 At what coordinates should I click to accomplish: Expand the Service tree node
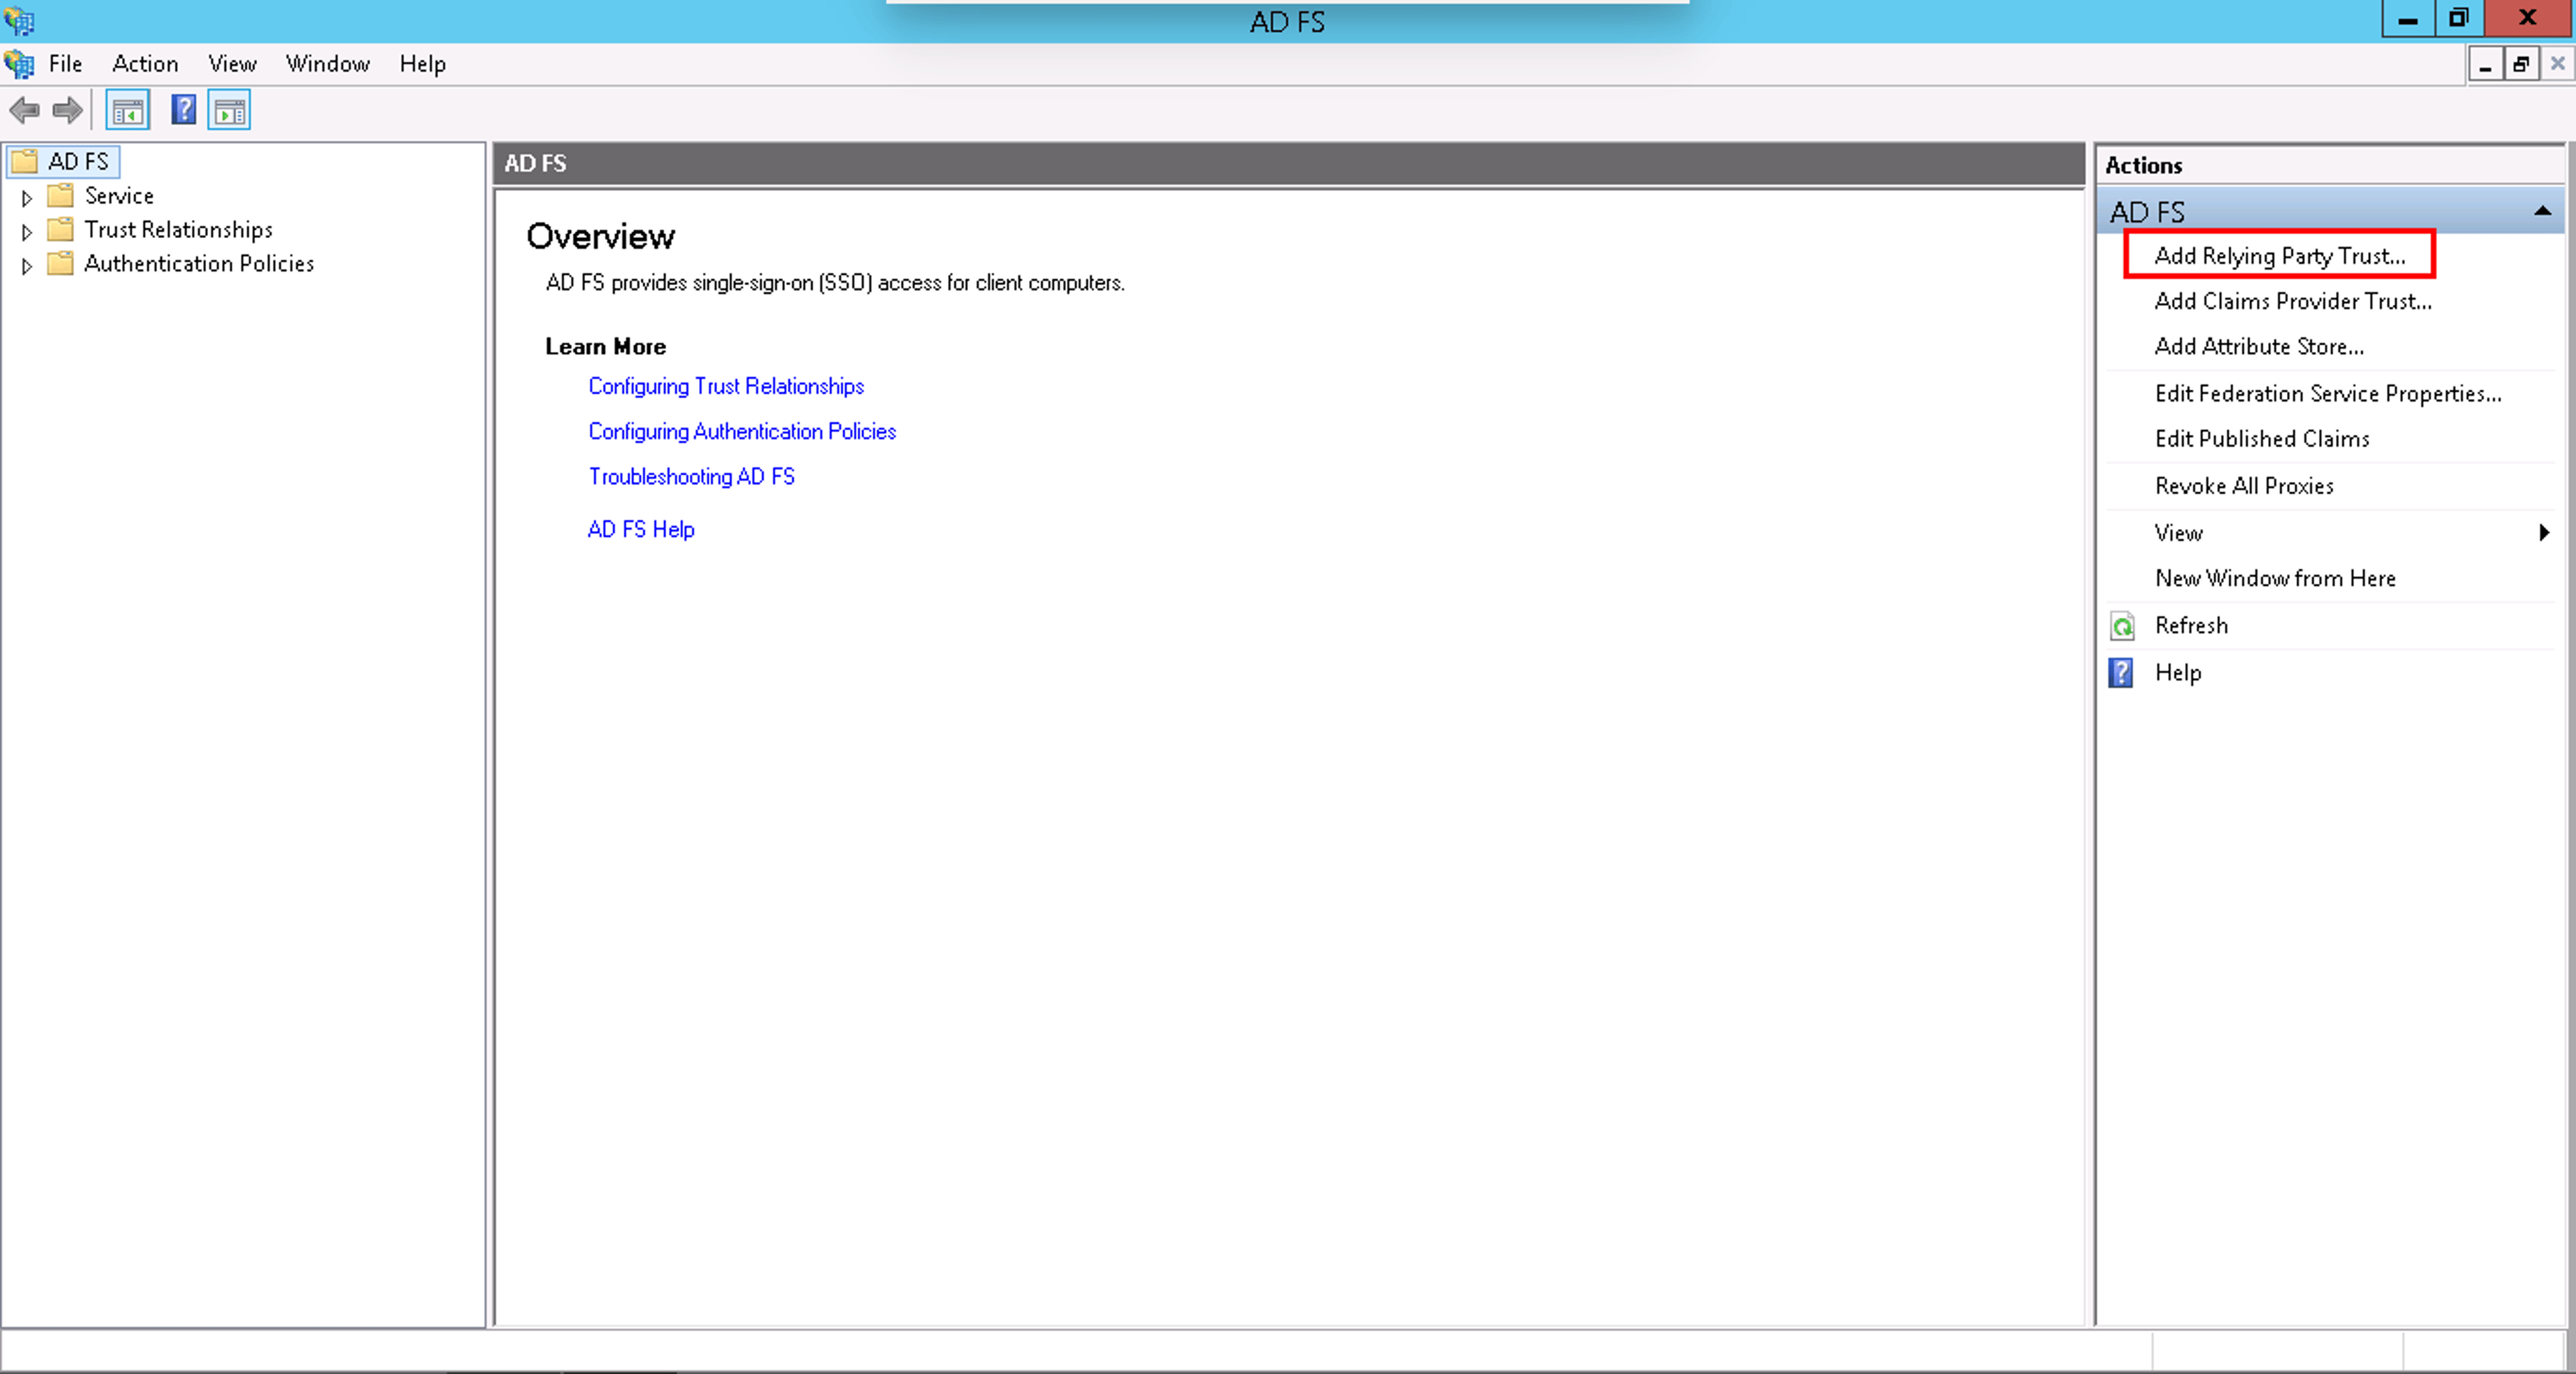tap(27, 198)
